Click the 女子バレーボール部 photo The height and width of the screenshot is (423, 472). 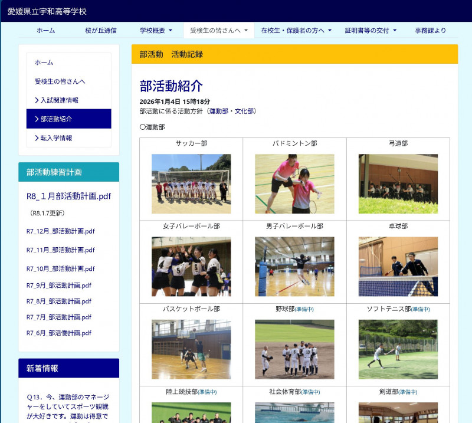click(191, 266)
